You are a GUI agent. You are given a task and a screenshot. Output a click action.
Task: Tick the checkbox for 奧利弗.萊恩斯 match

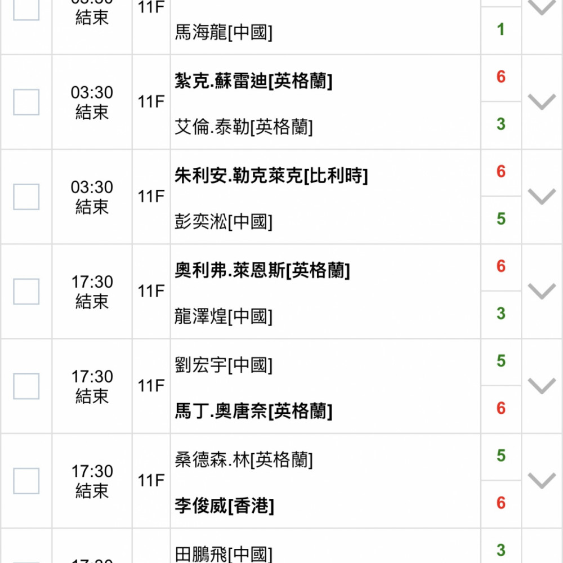[x=26, y=292]
